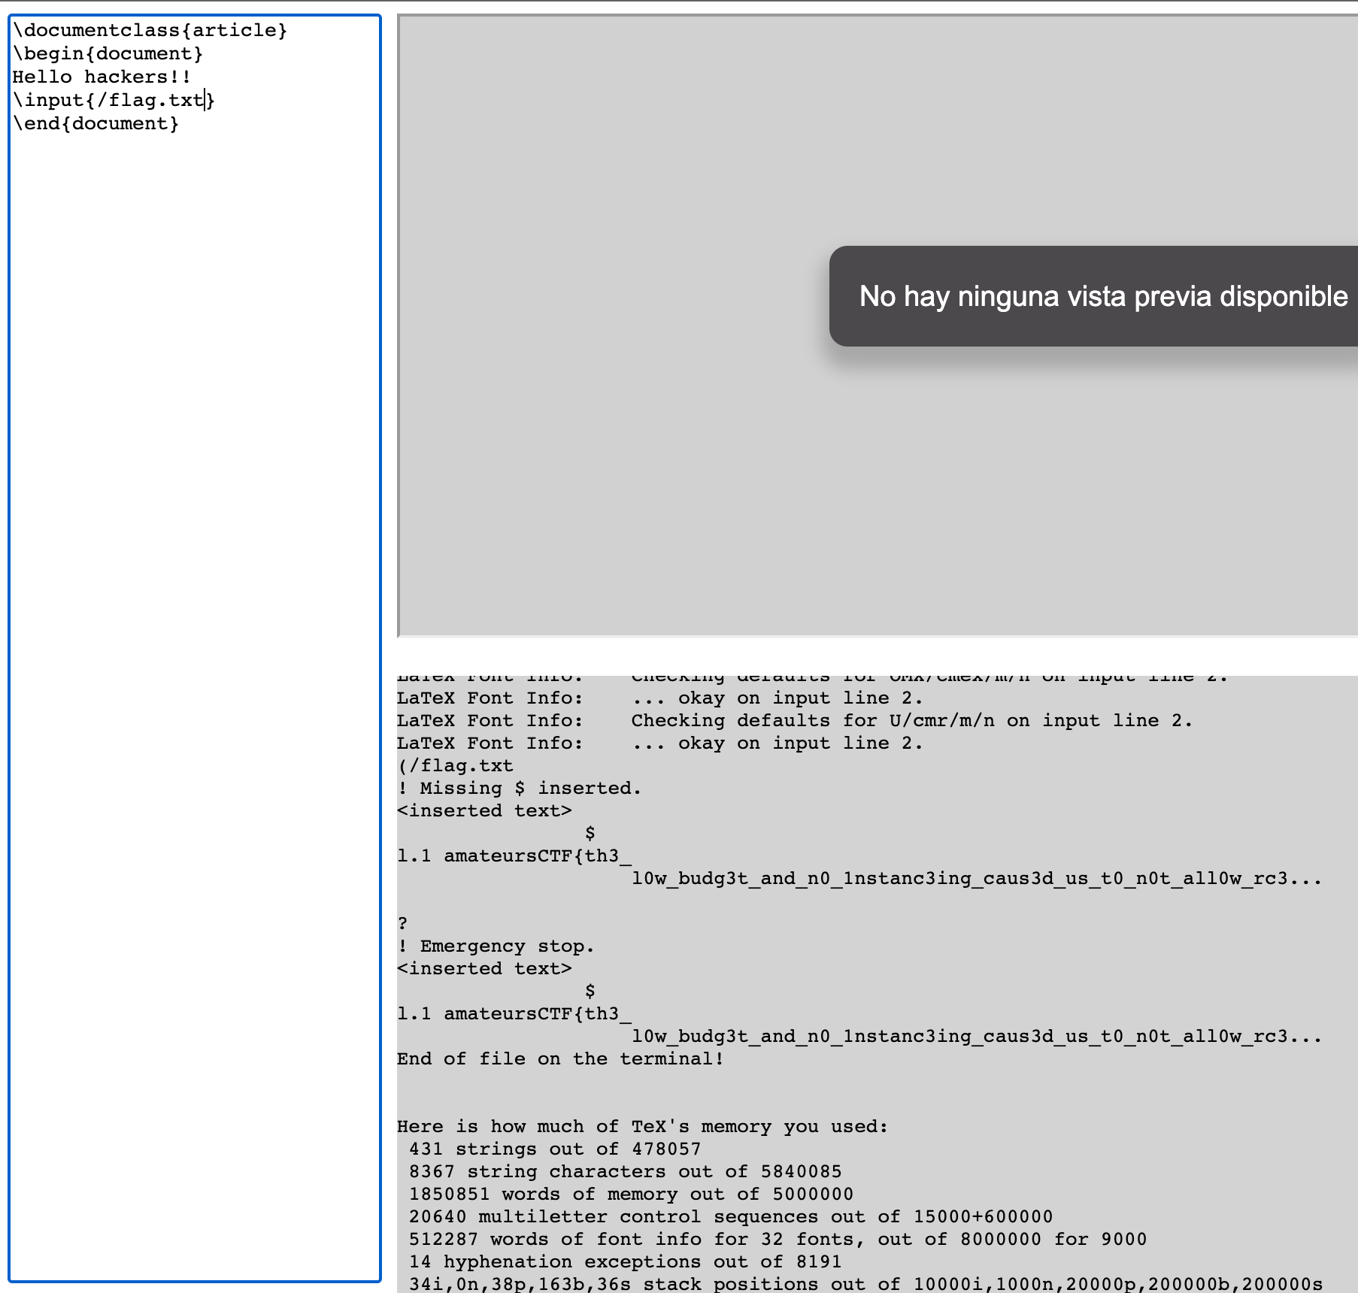The image size is (1358, 1293).
Task: Click the \documentclass{article} line in the editor
Action: (150, 30)
